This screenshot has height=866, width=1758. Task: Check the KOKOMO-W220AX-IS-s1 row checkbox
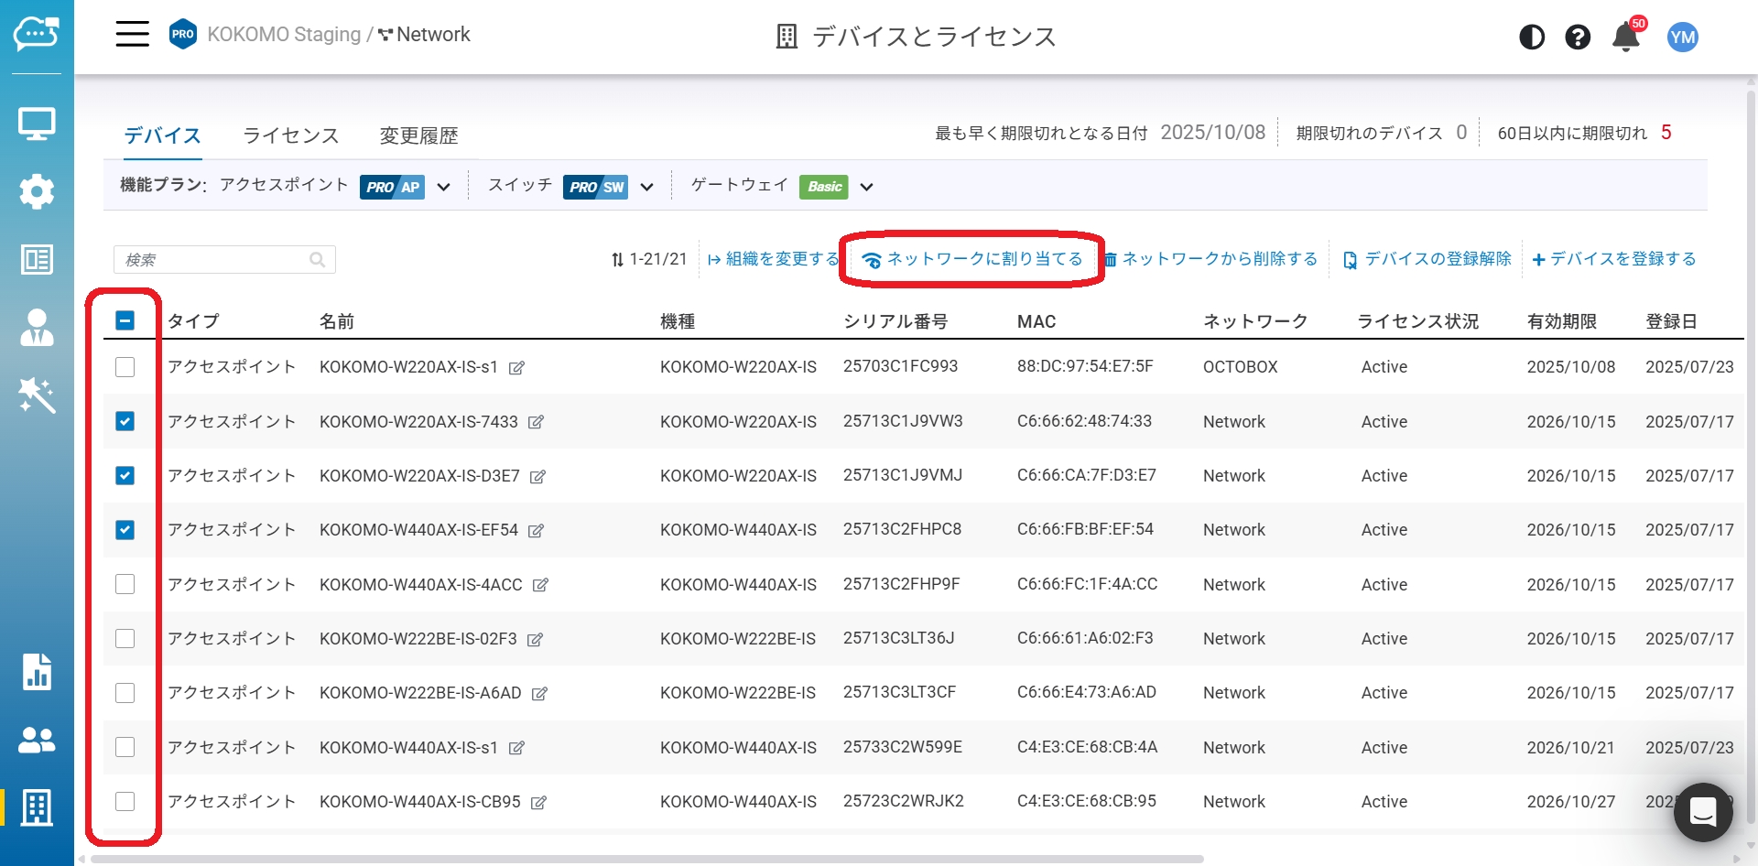(x=125, y=367)
